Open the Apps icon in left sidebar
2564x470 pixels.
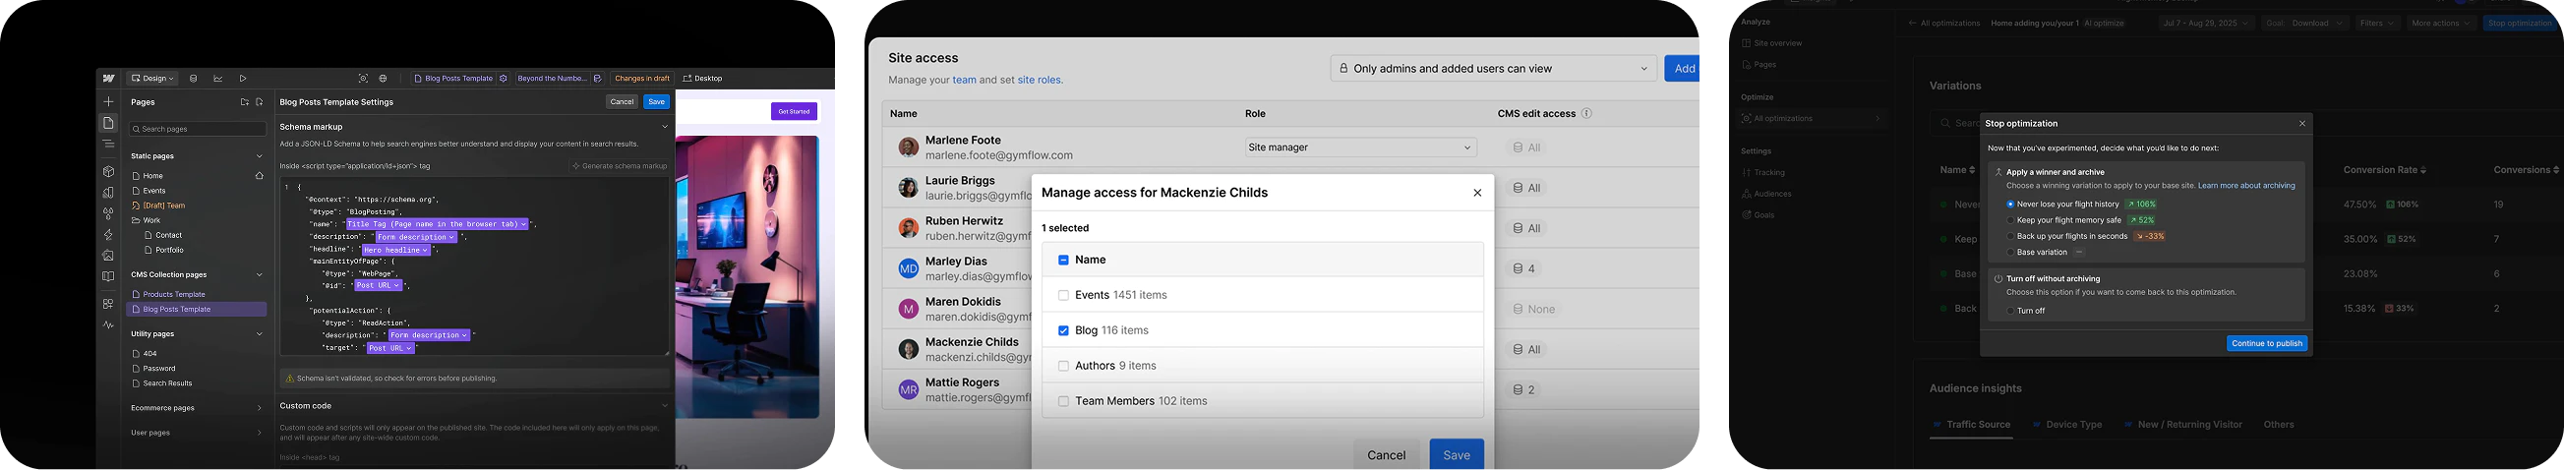pos(108,304)
